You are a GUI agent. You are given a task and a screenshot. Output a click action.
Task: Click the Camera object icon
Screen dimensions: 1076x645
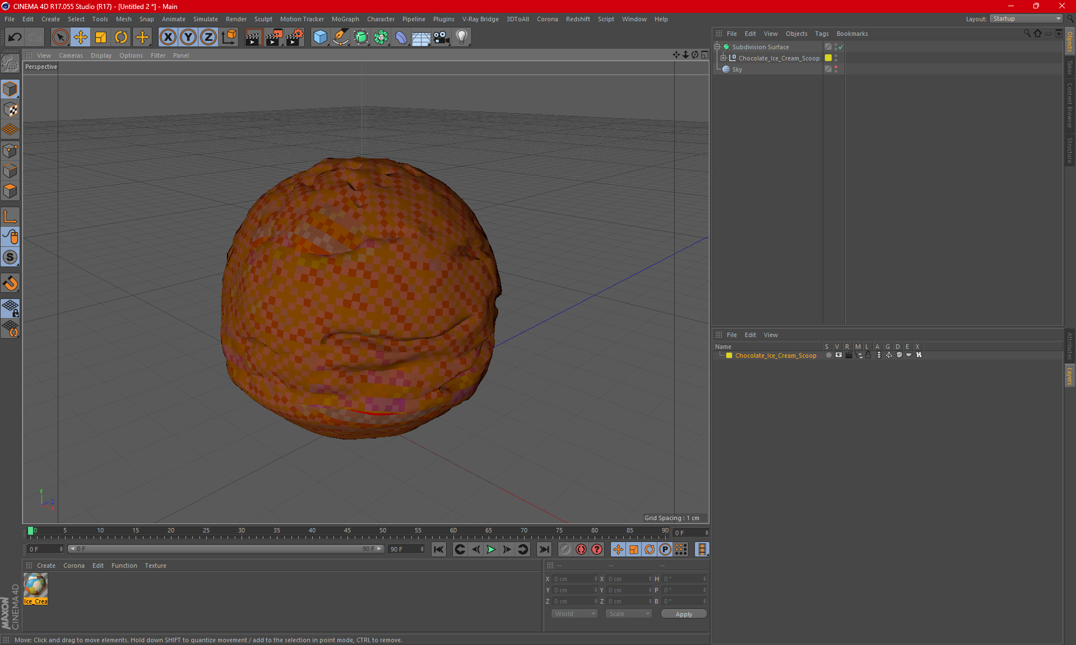point(442,38)
